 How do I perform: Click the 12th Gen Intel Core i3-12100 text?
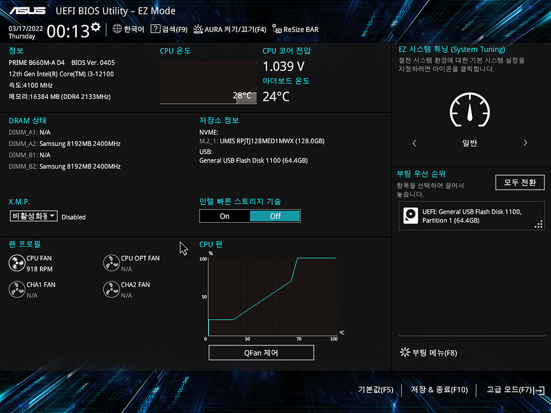point(61,74)
